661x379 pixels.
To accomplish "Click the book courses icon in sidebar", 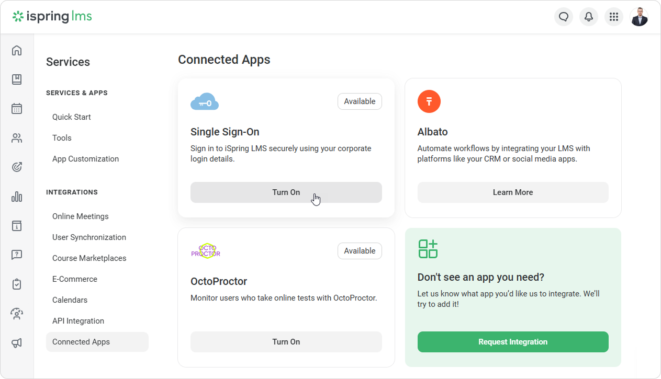I will pos(17,79).
